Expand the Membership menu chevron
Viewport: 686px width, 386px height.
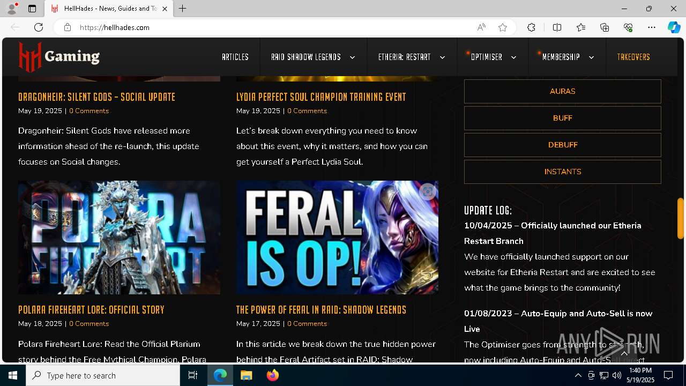[591, 57]
